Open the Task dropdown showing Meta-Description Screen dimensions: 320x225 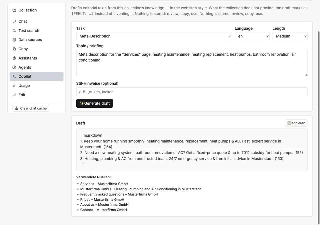coord(154,36)
